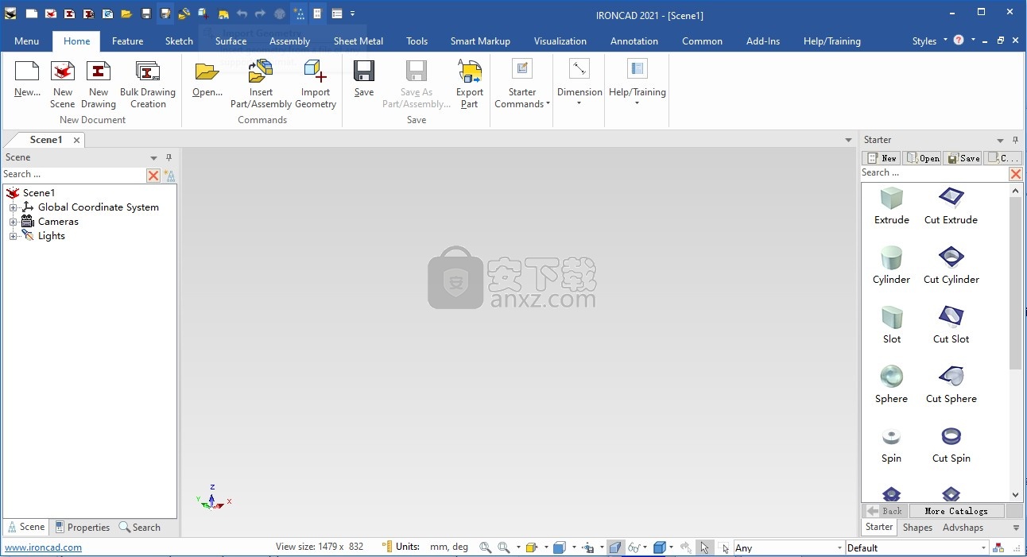Open the Menu tab

(x=26, y=41)
